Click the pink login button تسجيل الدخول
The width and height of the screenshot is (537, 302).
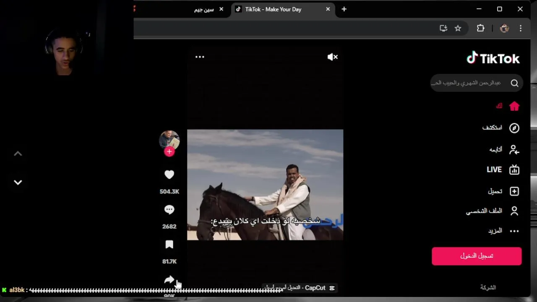coord(477,256)
